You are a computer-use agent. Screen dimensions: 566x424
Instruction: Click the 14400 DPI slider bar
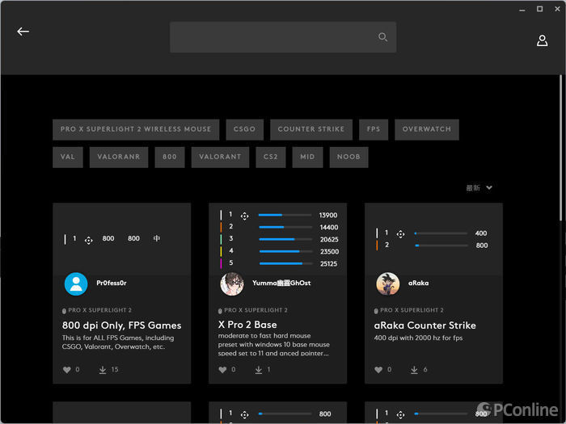285,228
